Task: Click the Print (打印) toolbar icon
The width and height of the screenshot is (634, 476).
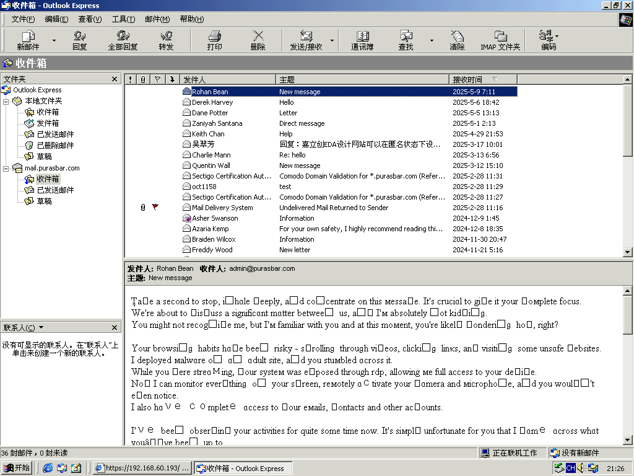Action: pos(214,40)
